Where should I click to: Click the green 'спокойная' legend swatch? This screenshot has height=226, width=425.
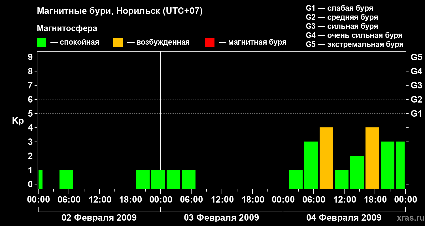tap(41, 43)
